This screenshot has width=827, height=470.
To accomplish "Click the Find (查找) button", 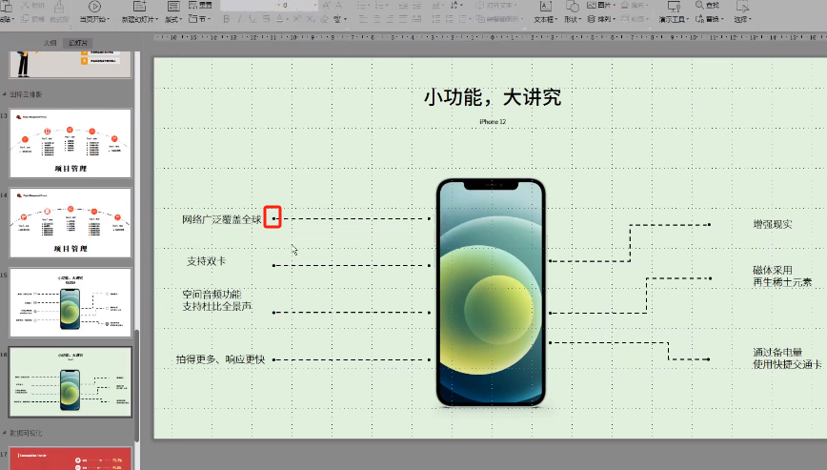I will (708, 6).
